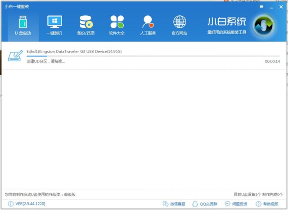Go to the 软件大全 software tab
The image size is (288, 210).
(x=117, y=26)
